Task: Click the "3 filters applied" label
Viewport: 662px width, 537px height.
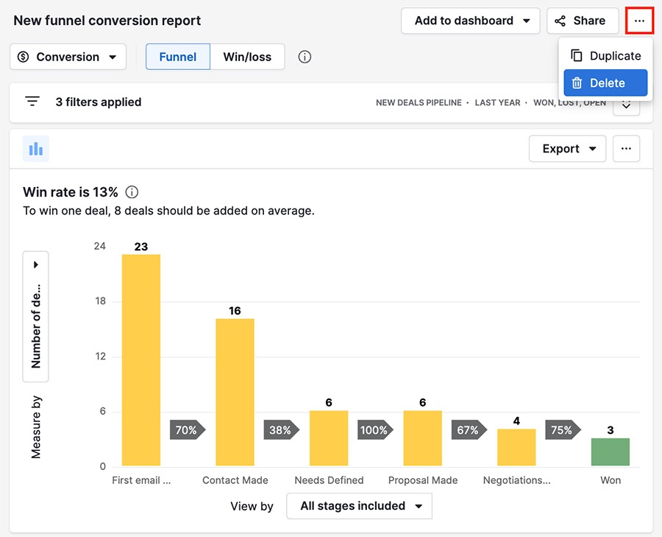Action: point(99,102)
